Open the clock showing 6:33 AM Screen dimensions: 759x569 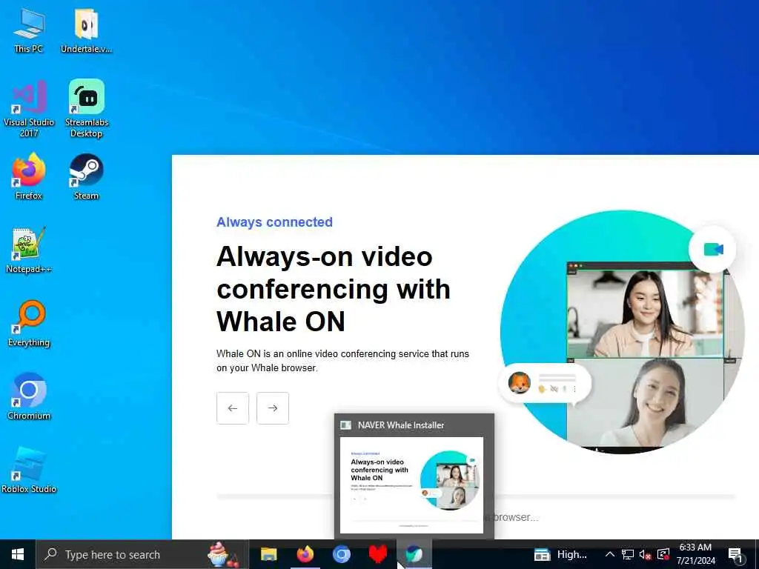695,554
